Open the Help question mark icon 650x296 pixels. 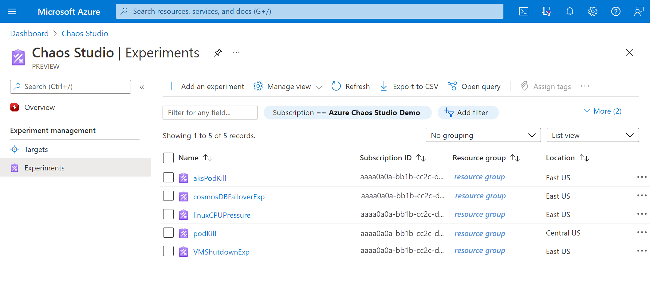pos(616,11)
